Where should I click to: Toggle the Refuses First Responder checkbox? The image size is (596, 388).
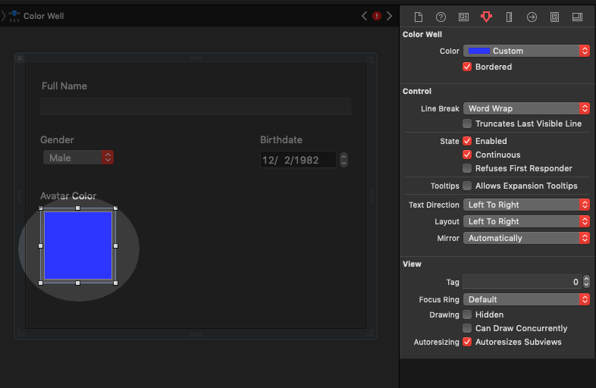pos(468,168)
